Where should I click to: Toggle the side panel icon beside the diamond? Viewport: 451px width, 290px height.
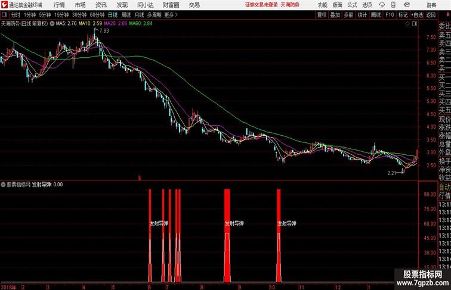415,24
